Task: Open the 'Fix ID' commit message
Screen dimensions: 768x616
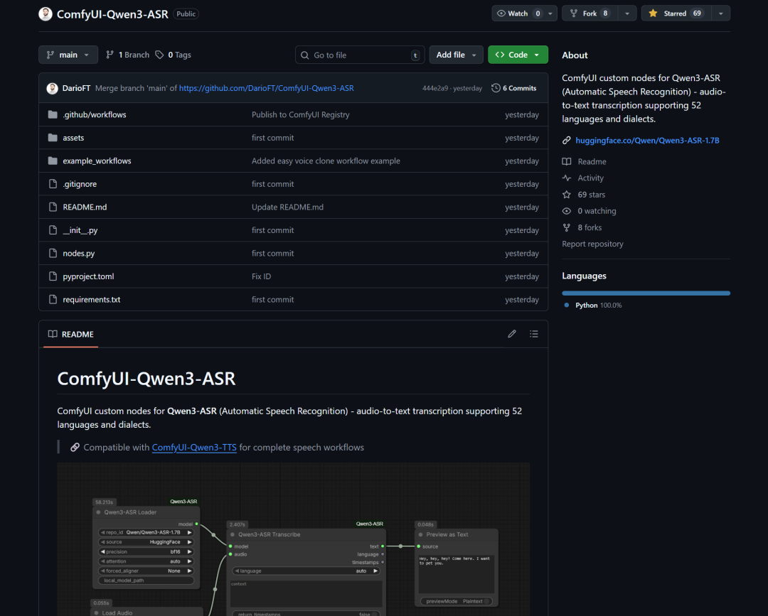Action: 261,276
